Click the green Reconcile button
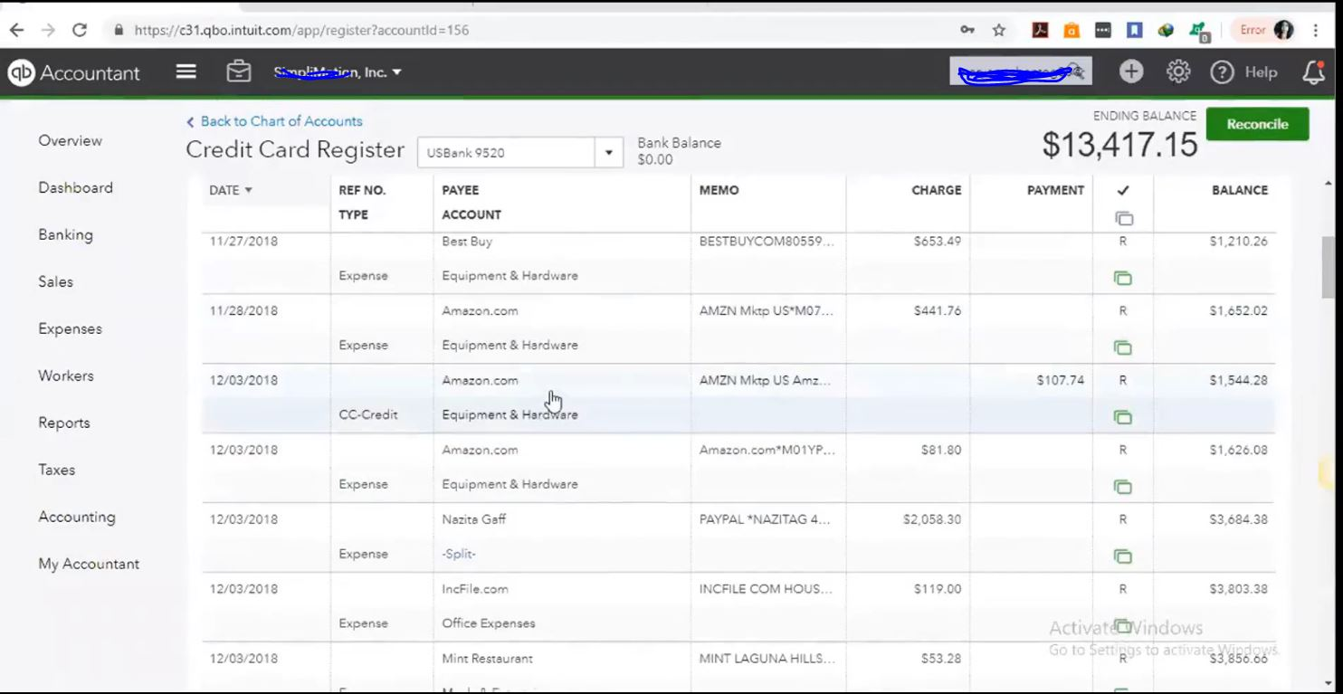 coord(1257,124)
